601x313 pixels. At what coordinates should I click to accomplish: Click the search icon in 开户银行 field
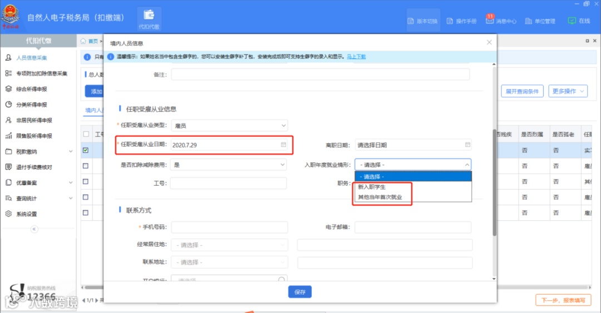click(x=282, y=279)
